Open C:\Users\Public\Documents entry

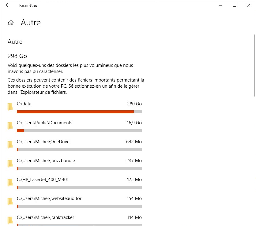(x=44, y=123)
